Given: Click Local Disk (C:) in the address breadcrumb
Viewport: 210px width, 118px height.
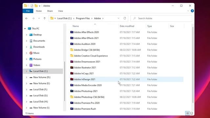Looking at the screenshot, I should click(64, 18).
